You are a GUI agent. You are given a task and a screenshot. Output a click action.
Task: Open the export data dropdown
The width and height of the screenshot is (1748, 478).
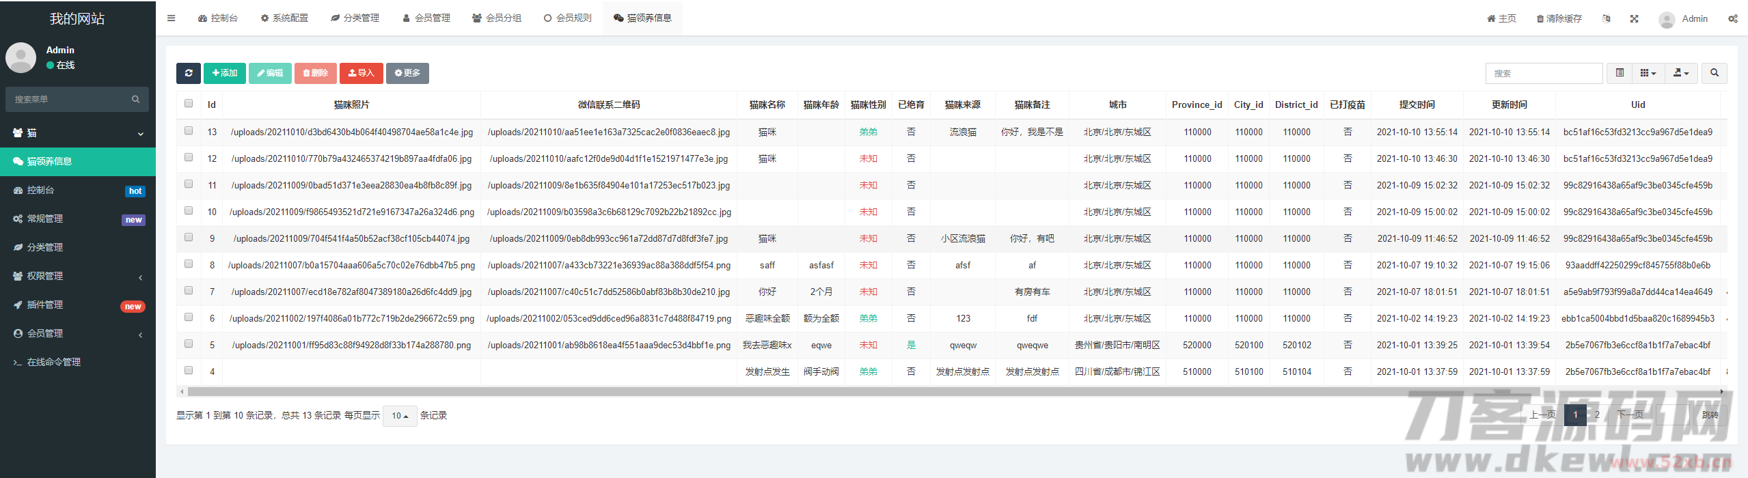(1680, 73)
